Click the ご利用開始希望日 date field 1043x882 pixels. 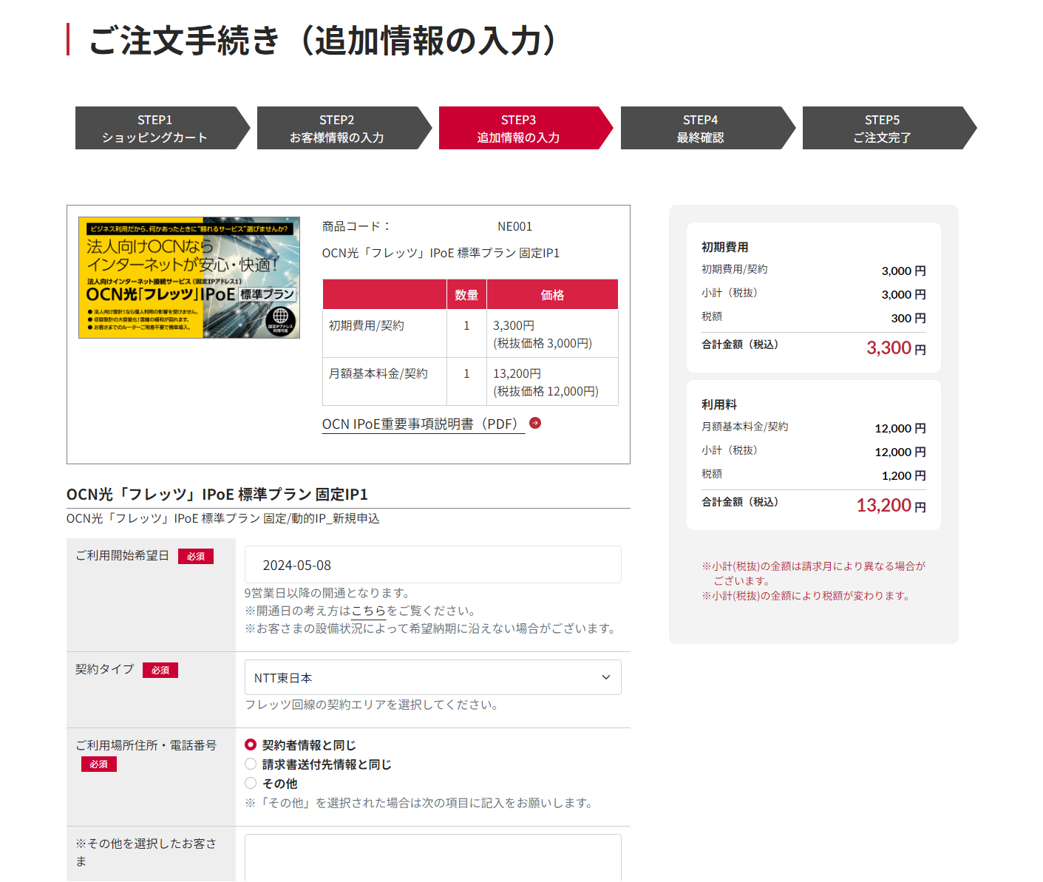(432, 565)
